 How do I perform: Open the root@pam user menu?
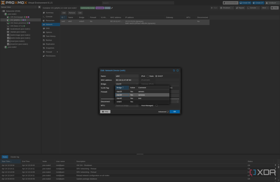click(x=272, y=3)
